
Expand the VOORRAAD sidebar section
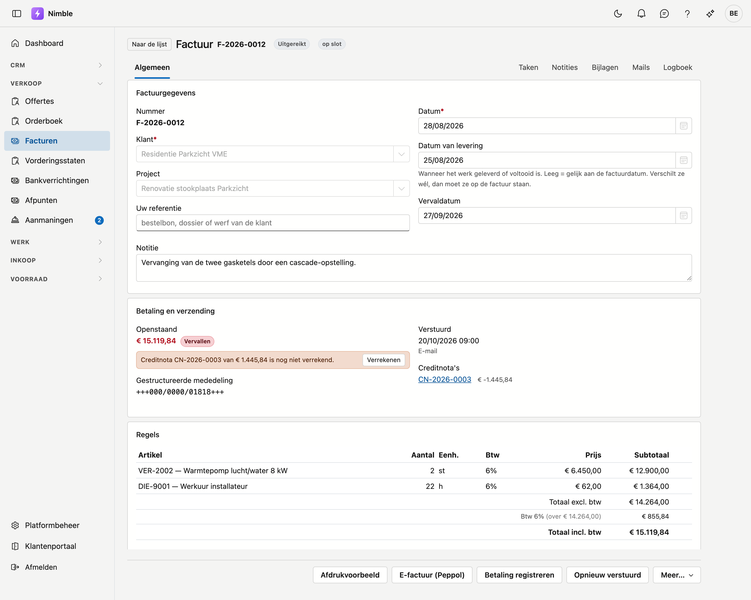coord(57,279)
